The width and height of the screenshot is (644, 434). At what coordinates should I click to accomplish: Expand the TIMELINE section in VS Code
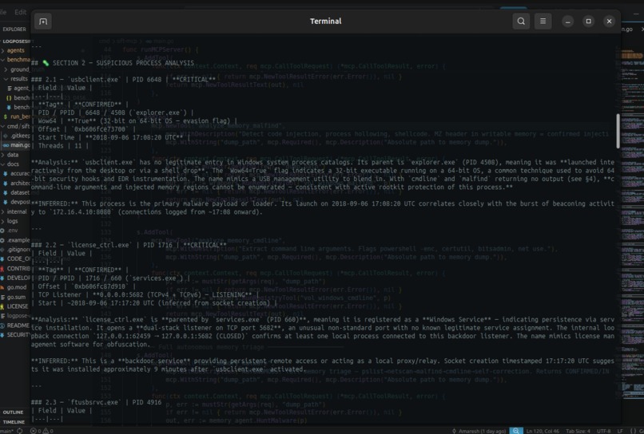(14, 422)
